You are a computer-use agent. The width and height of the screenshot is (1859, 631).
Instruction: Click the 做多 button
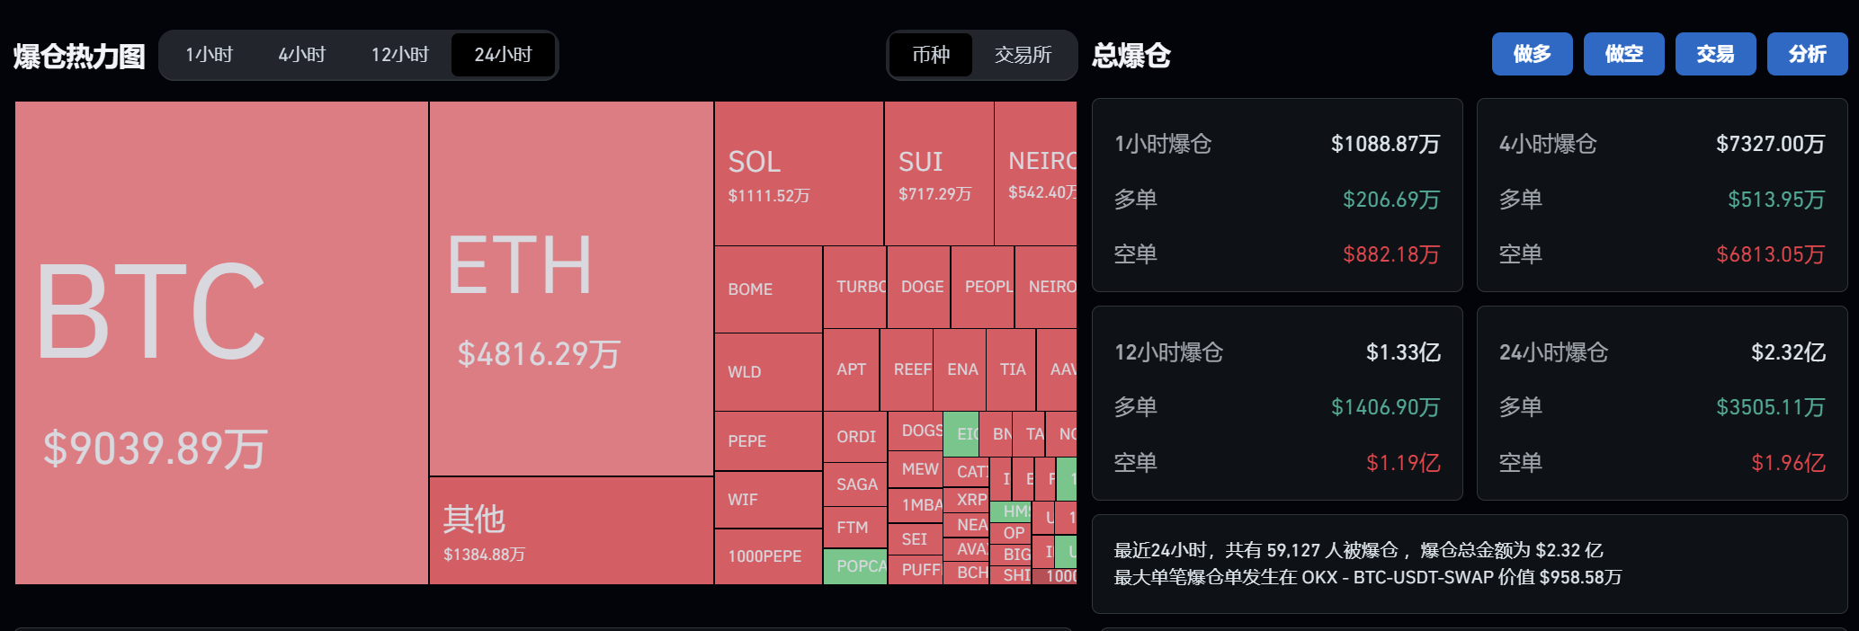tap(1532, 54)
